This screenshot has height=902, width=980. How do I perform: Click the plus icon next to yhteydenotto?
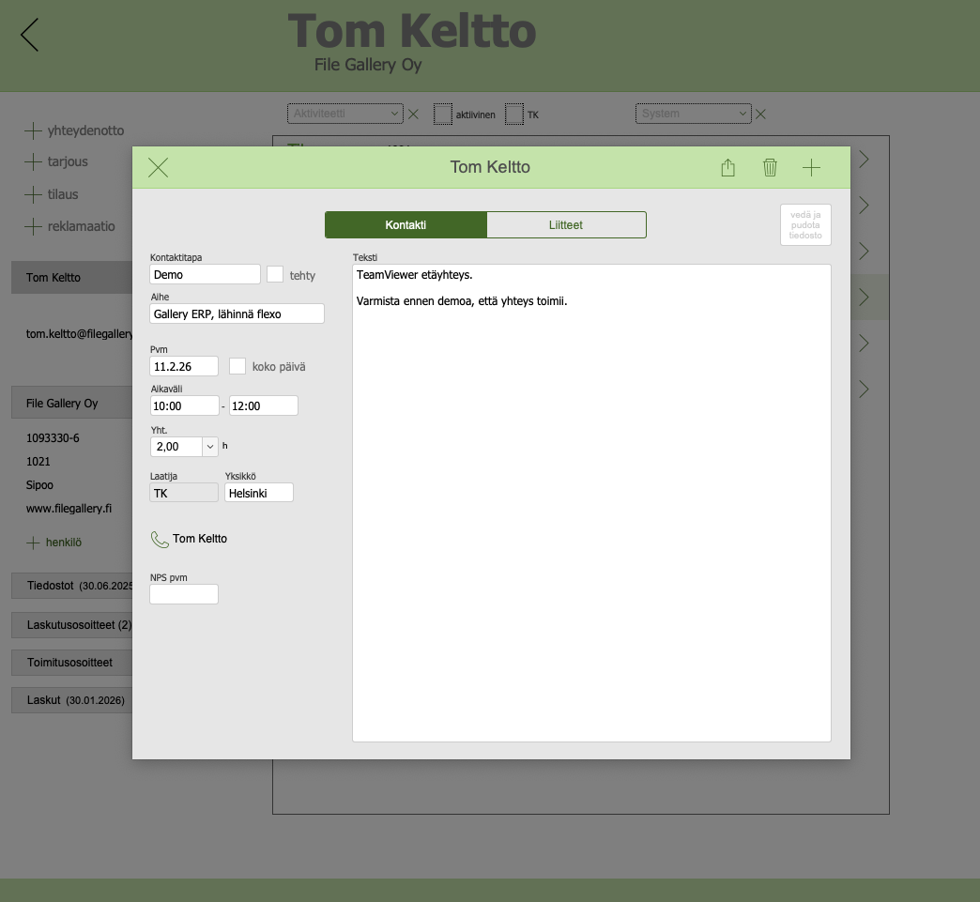tap(33, 130)
